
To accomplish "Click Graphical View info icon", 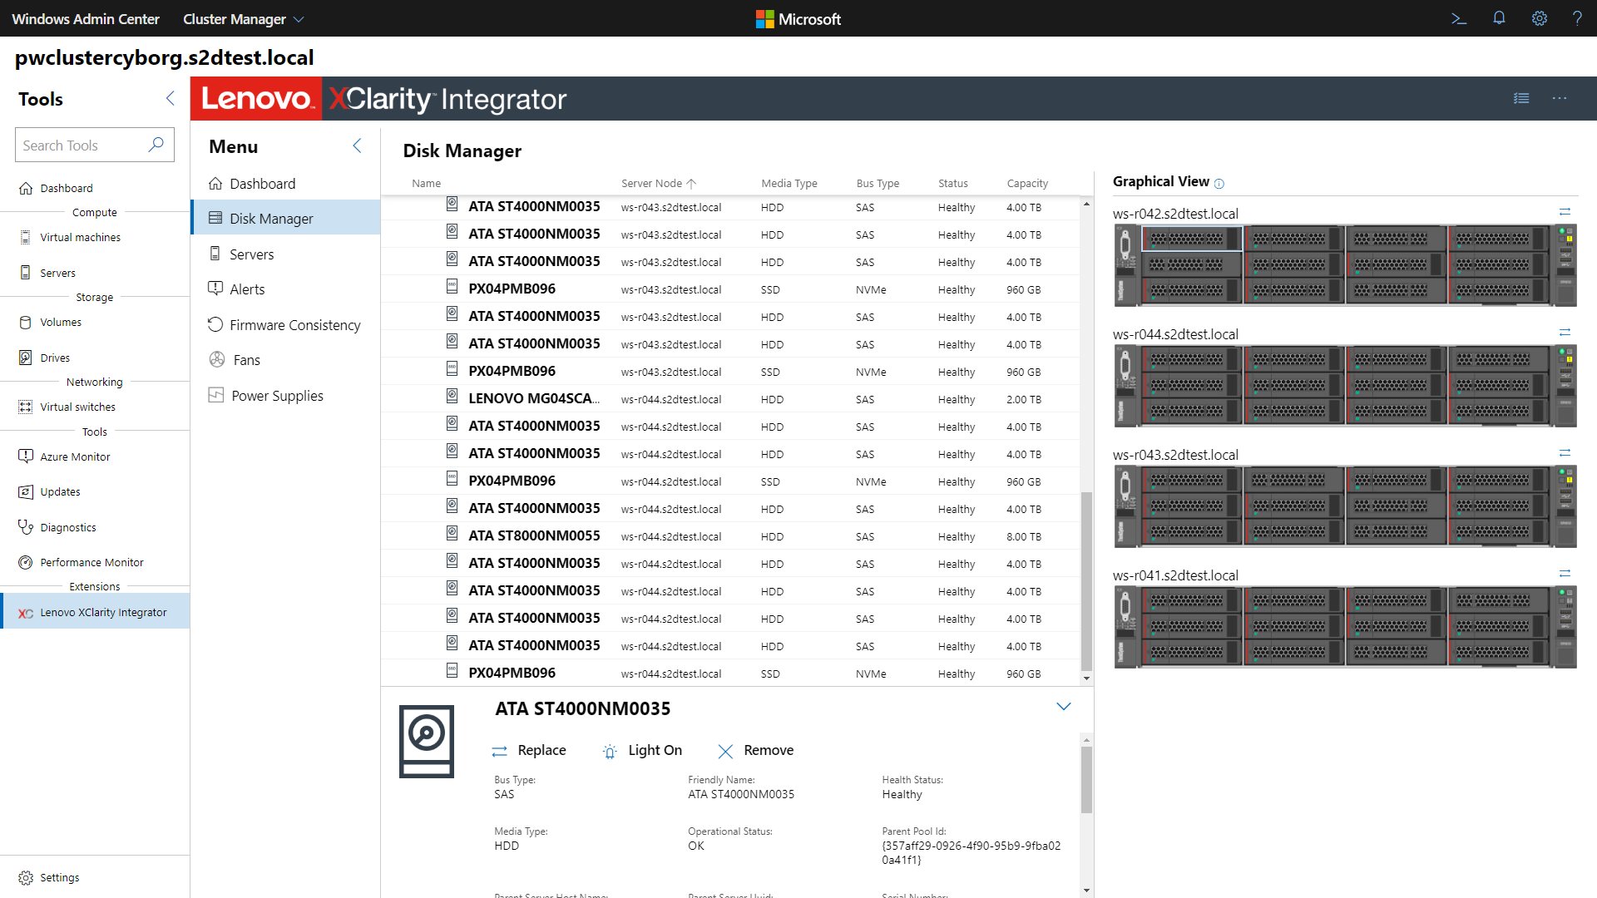I will coord(1219,183).
